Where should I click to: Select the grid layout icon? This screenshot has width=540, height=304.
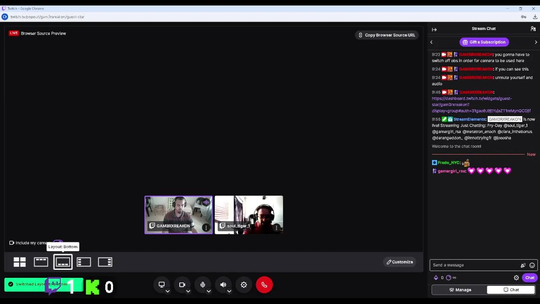(19, 262)
